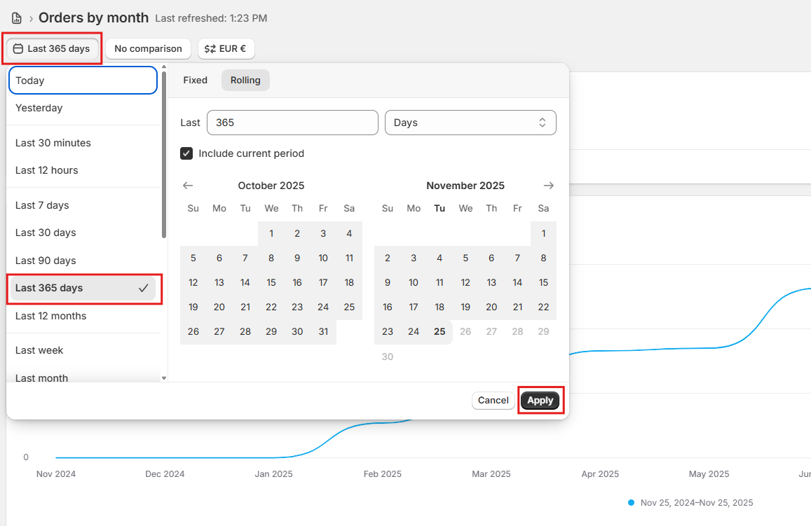Choose Last week preset
811x526 pixels.
coord(83,350)
